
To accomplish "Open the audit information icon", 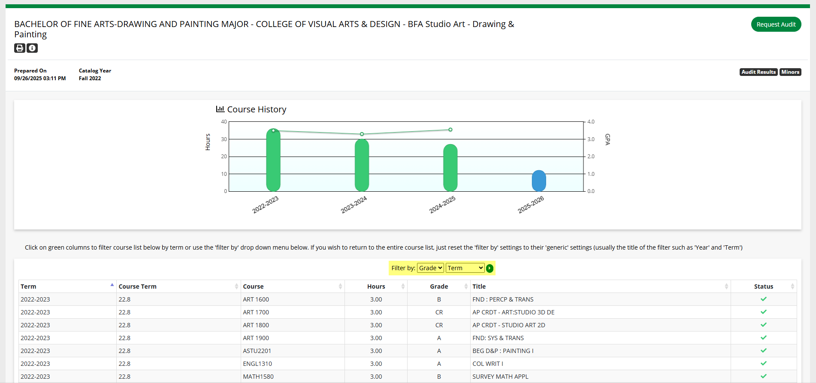I will pos(32,48).
